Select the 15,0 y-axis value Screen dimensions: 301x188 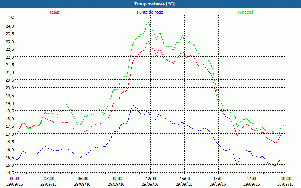tap(9, 165)
